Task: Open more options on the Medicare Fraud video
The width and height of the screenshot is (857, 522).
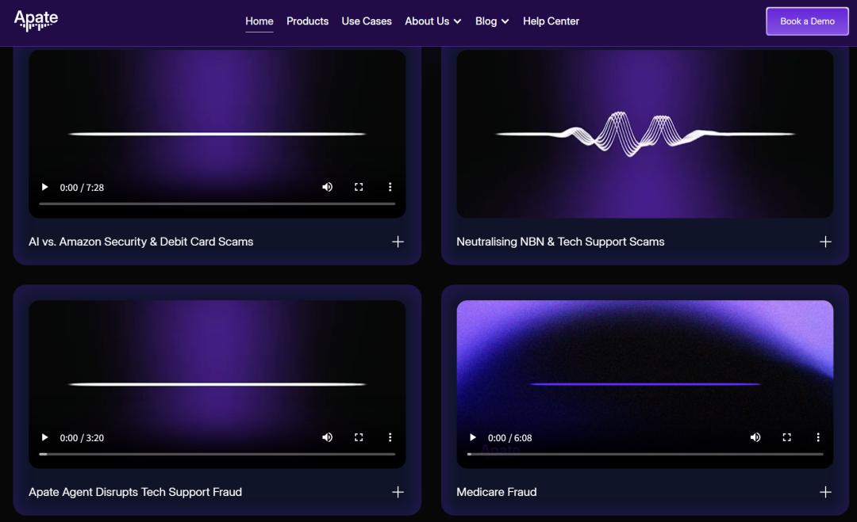Action: 817,437
